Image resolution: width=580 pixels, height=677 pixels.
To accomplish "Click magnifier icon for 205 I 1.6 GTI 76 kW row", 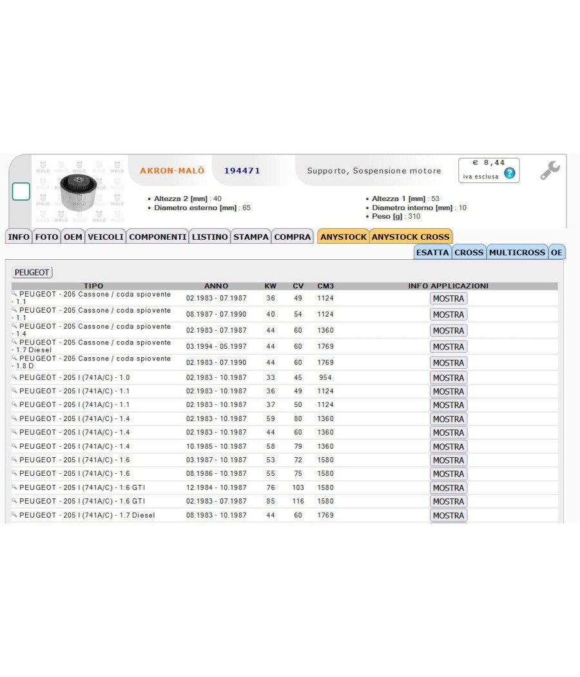I will pyautogui.click(x=14, y=487).
